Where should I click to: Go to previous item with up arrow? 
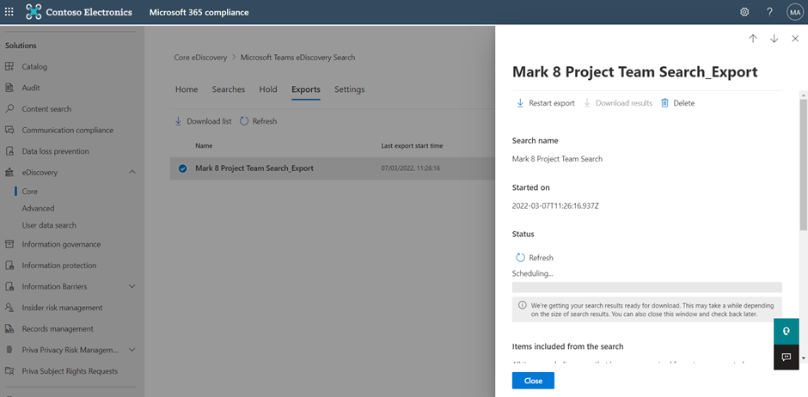pyautogui.click(x=753, y=39)
